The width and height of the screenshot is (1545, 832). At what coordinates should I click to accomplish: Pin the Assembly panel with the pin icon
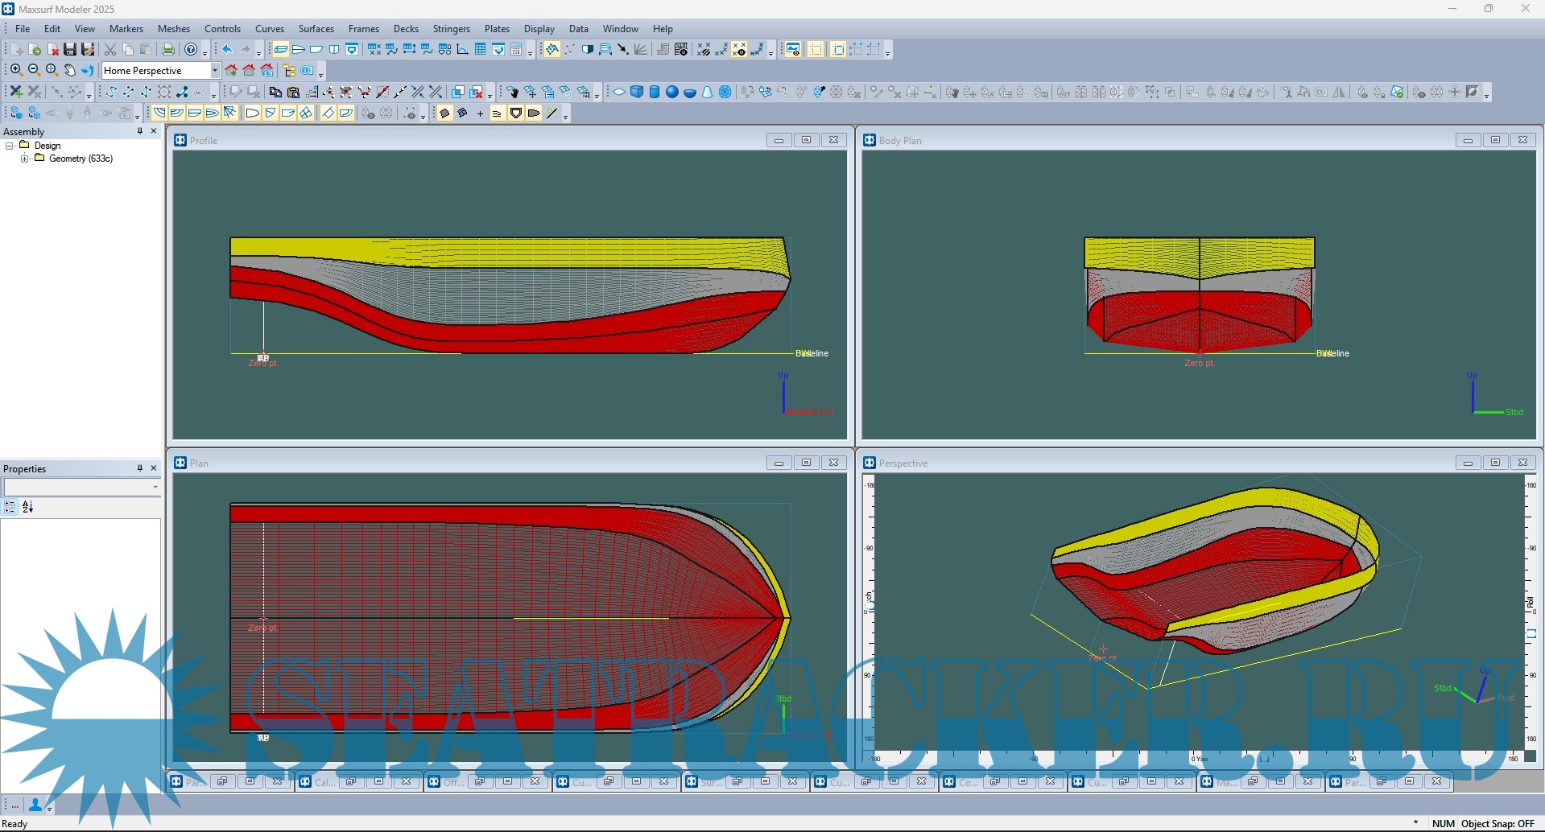138,131
